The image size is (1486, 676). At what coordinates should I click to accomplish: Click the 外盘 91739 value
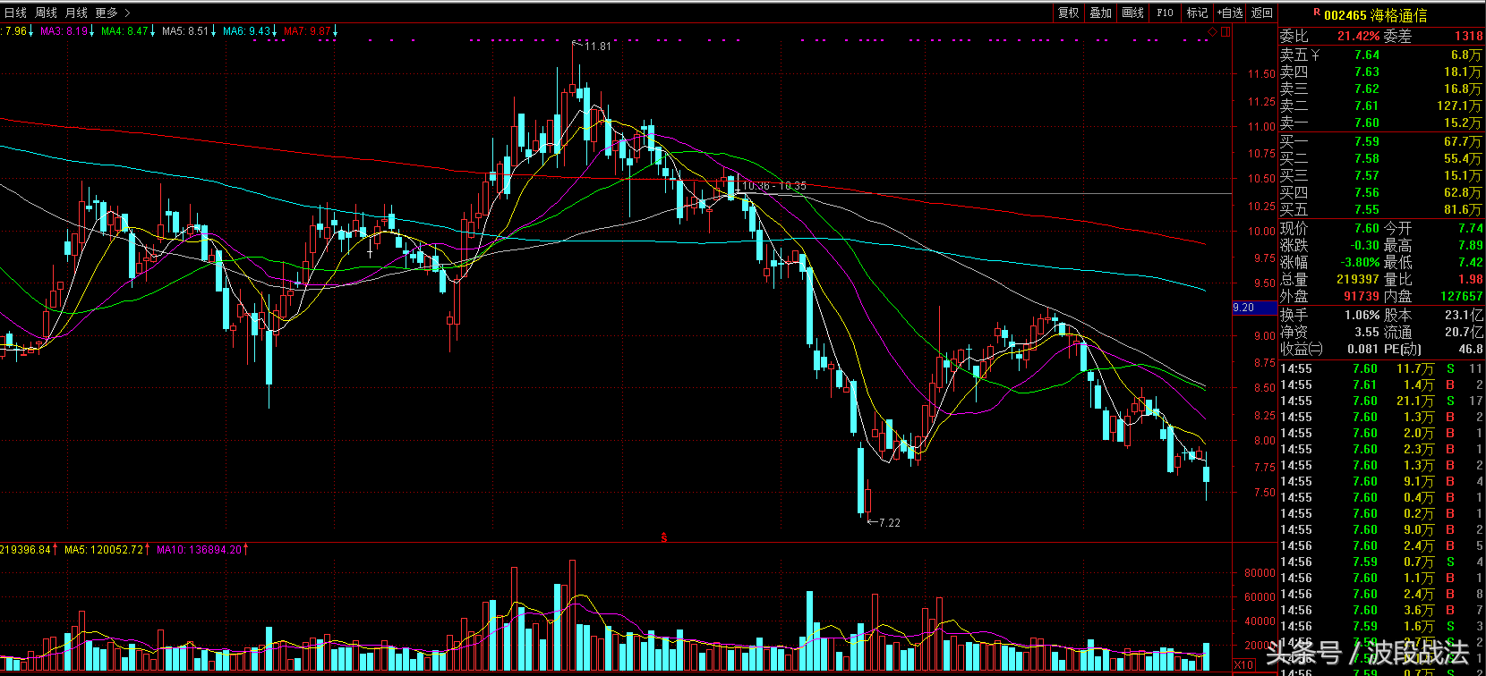click(x=1361, y=296)
